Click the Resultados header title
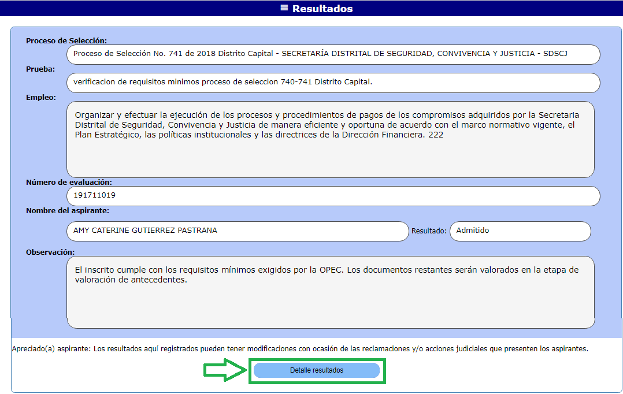 [322, 9]
